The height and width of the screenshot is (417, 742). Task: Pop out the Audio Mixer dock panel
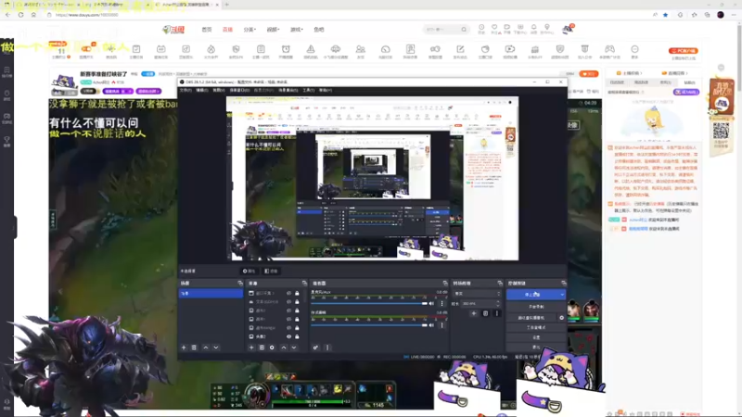click(445, 284)
